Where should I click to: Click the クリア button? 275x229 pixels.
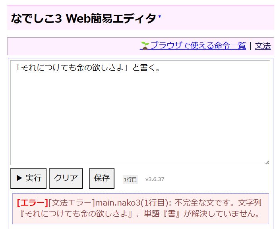point(66,179)
